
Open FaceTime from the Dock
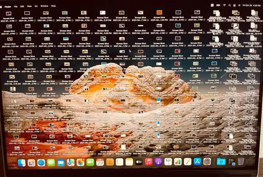(x=90, y=162)
